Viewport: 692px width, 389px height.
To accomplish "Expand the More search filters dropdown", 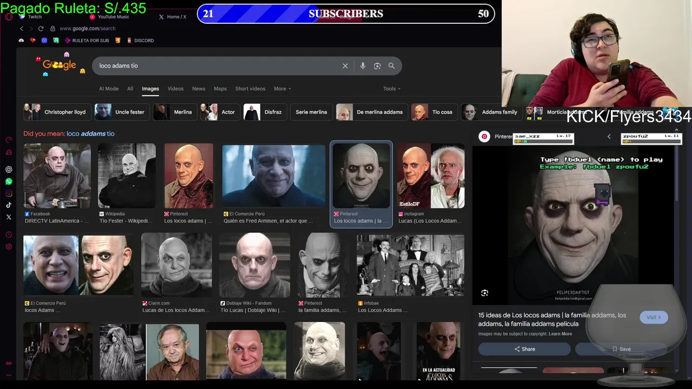I will point(282,89).
